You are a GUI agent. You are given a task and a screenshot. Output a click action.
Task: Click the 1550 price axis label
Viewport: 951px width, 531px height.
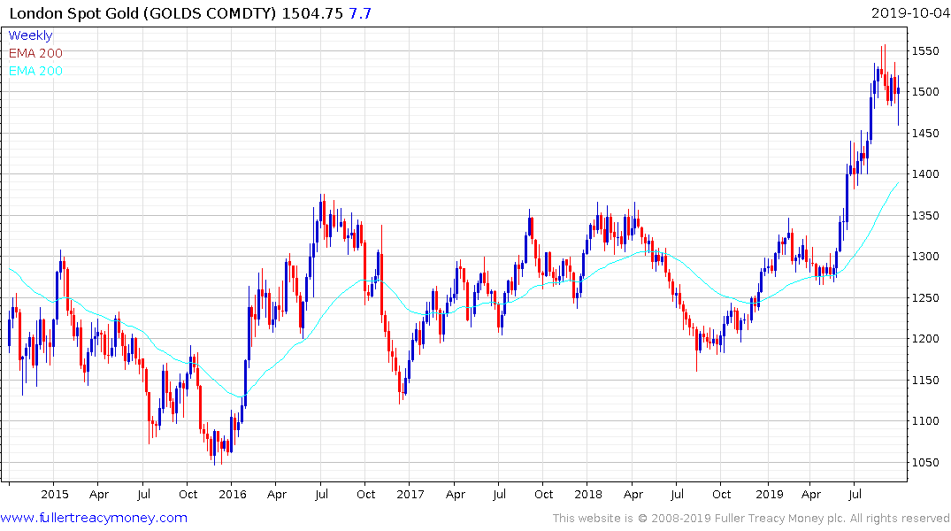(925, 51)
